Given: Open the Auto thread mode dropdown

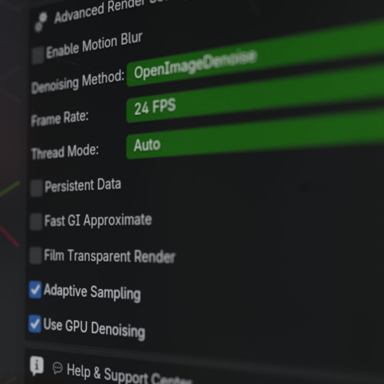Looking at the screenshot, I should coord(255,133).
